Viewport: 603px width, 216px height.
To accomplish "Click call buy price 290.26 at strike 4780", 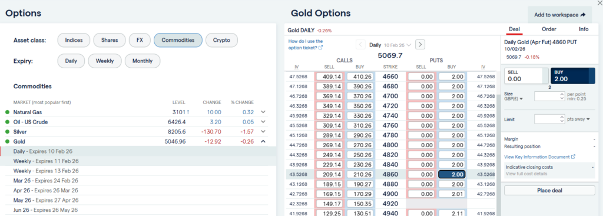I will pos(360,135).
